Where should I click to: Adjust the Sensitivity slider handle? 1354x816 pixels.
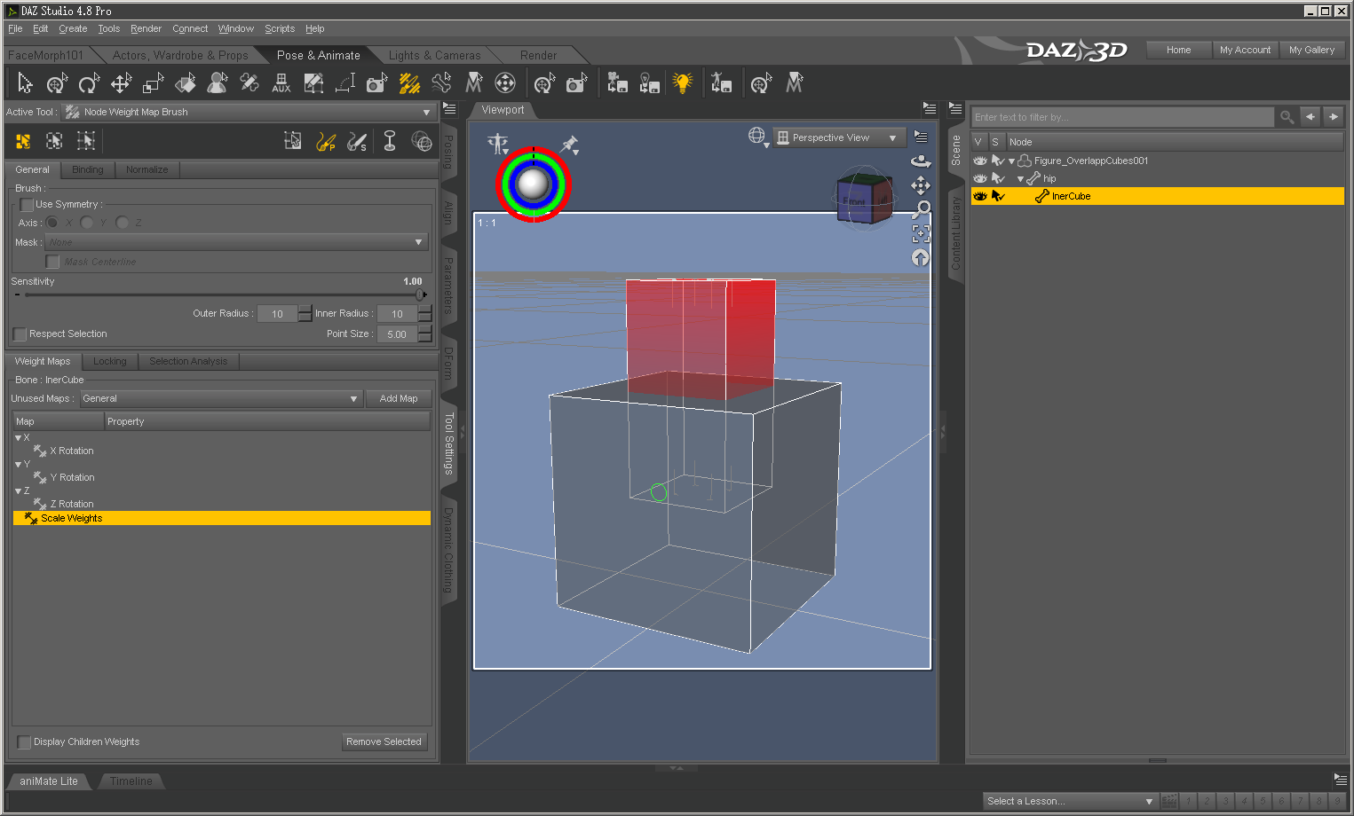pyautogui.click(x=421, y=294)
